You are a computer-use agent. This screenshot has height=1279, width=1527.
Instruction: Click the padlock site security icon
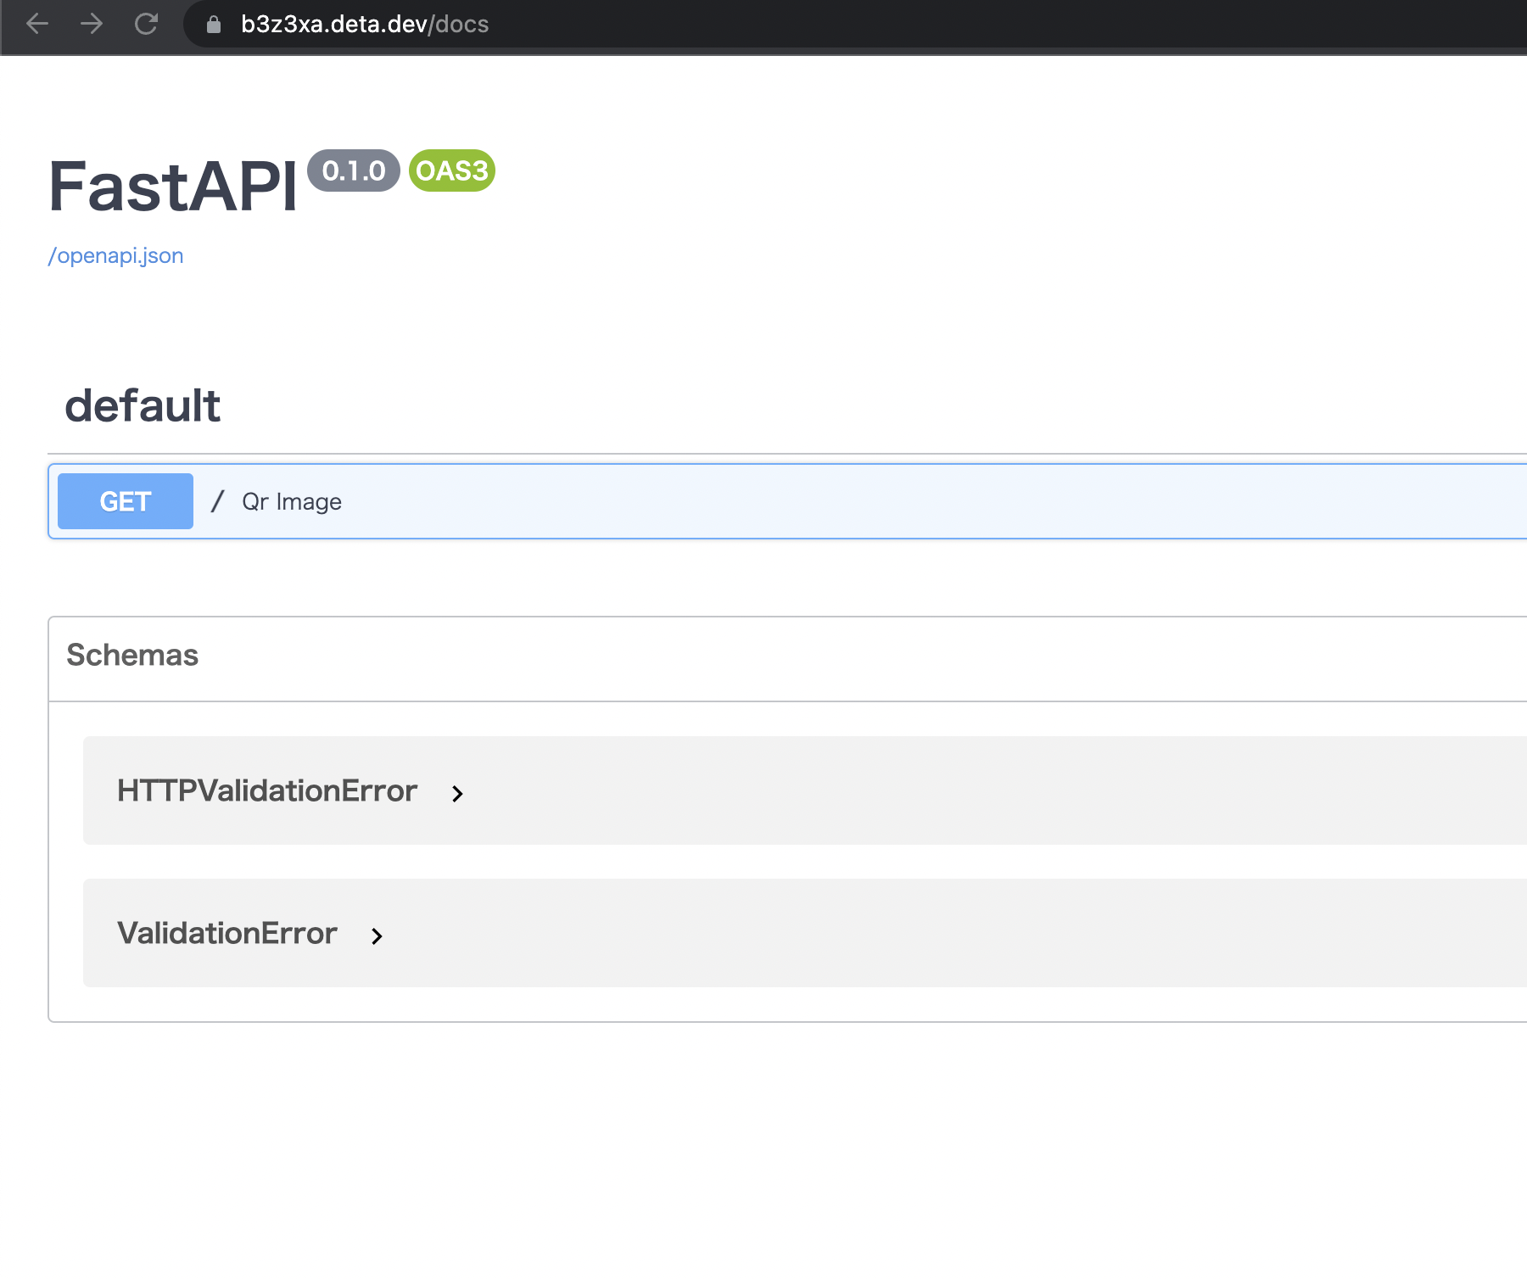pyautogui.click(x=214, y=25)
